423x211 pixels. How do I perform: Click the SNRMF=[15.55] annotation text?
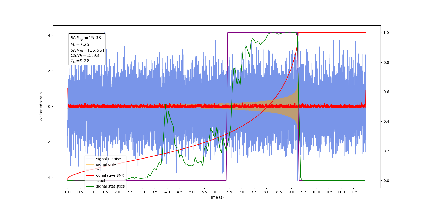click(x=87, y=50)
